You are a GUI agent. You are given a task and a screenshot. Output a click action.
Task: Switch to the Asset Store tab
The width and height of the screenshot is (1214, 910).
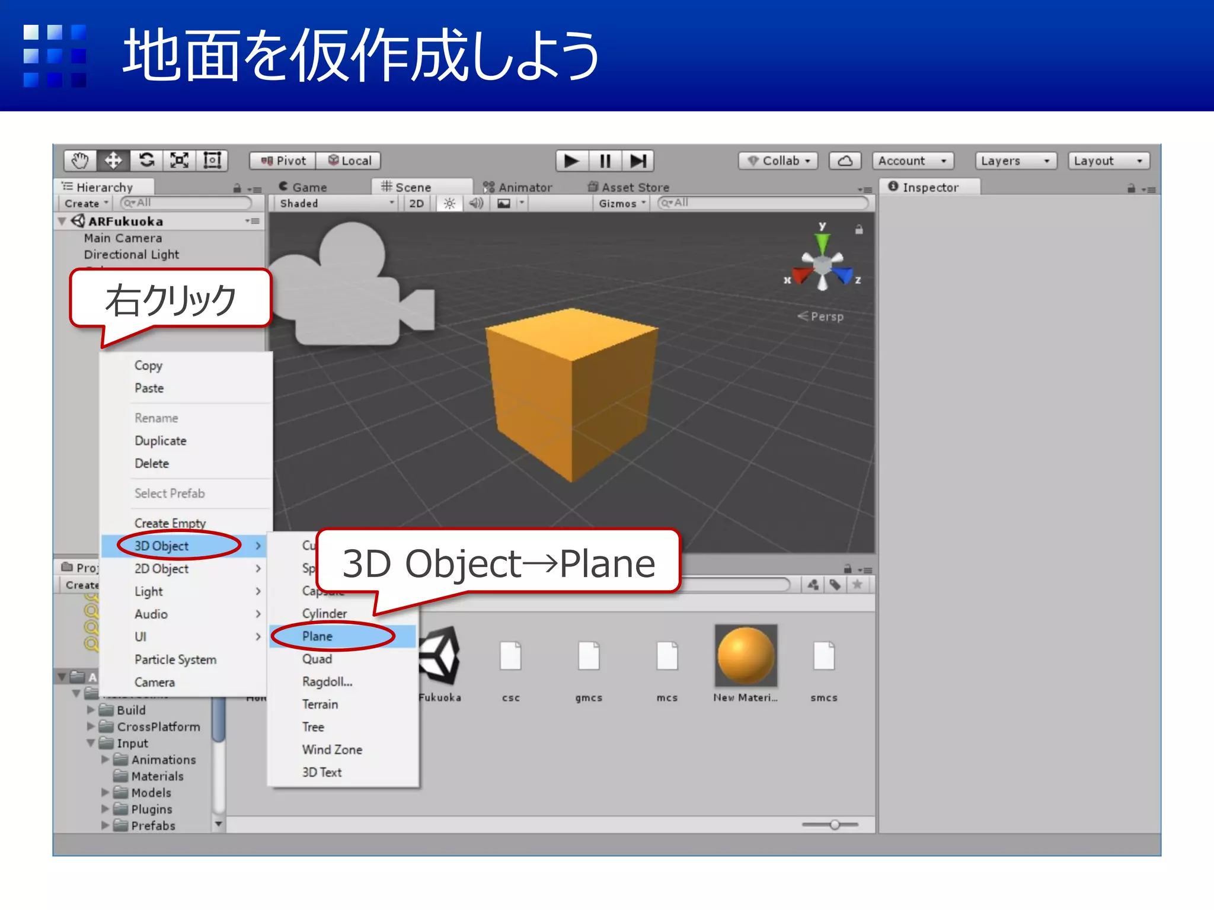[x=628, y=187]
